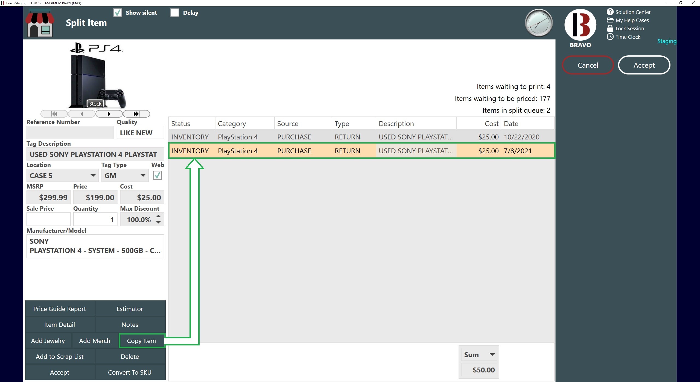The width and height of the screenshot is (700, 382).
Task: Open the Tag Type GM dropdown
Action: 125,175
